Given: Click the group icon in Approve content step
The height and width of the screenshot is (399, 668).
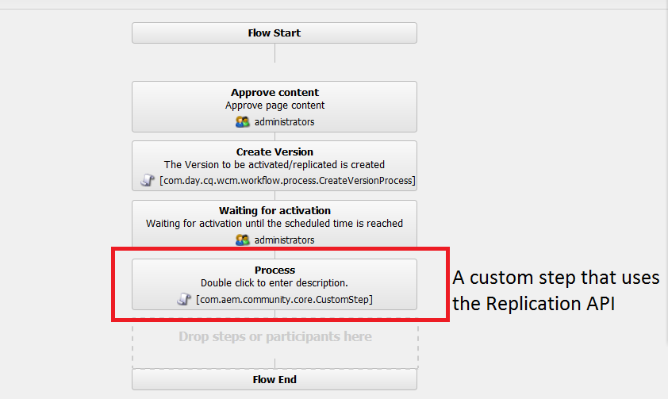Looking at the screenshot, I should pos(243,122).
